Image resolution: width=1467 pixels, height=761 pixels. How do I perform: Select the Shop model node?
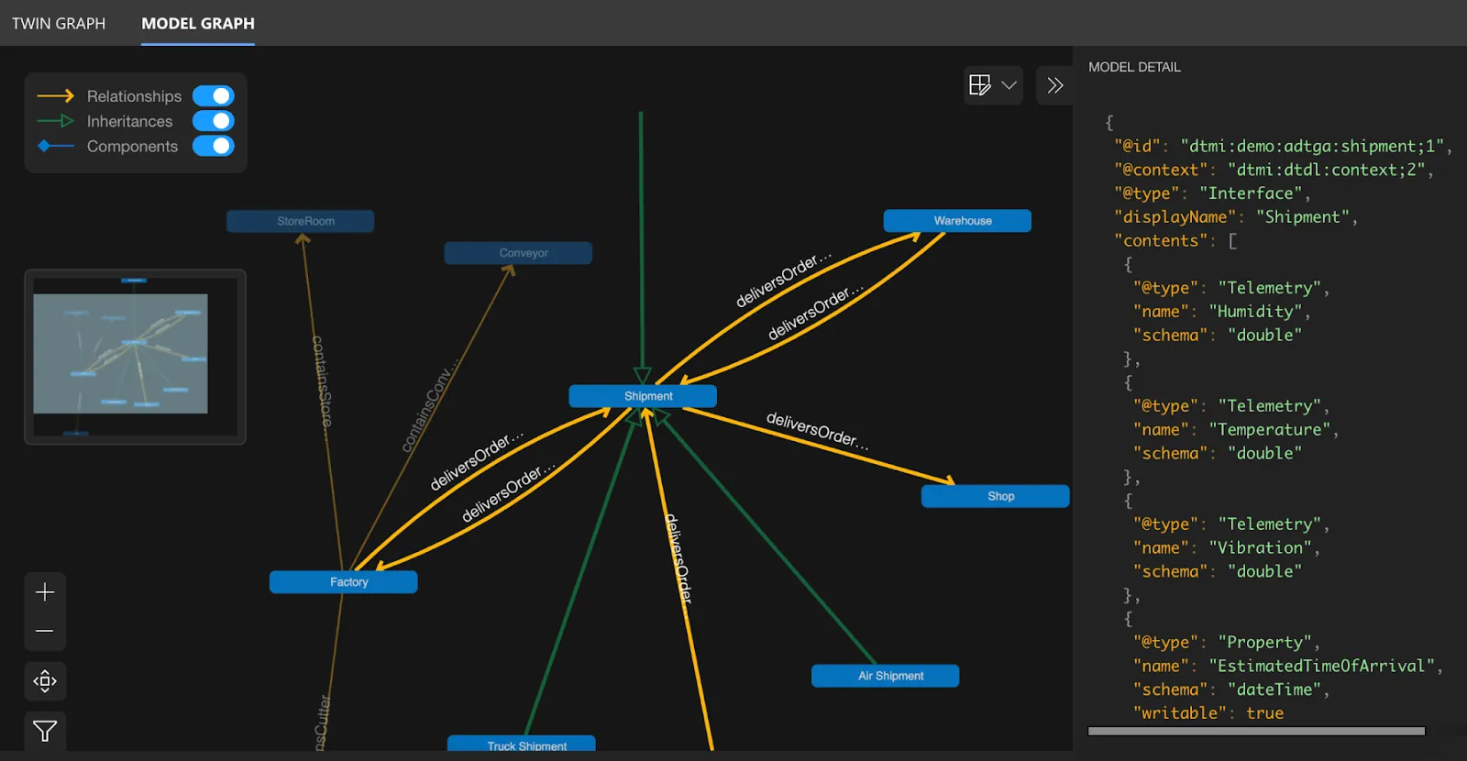coord(996,496)
